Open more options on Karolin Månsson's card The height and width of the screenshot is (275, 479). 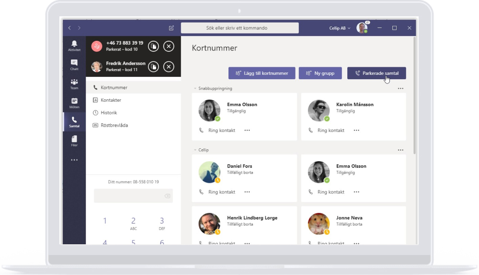pyautogui.click(x=356, y=130)
